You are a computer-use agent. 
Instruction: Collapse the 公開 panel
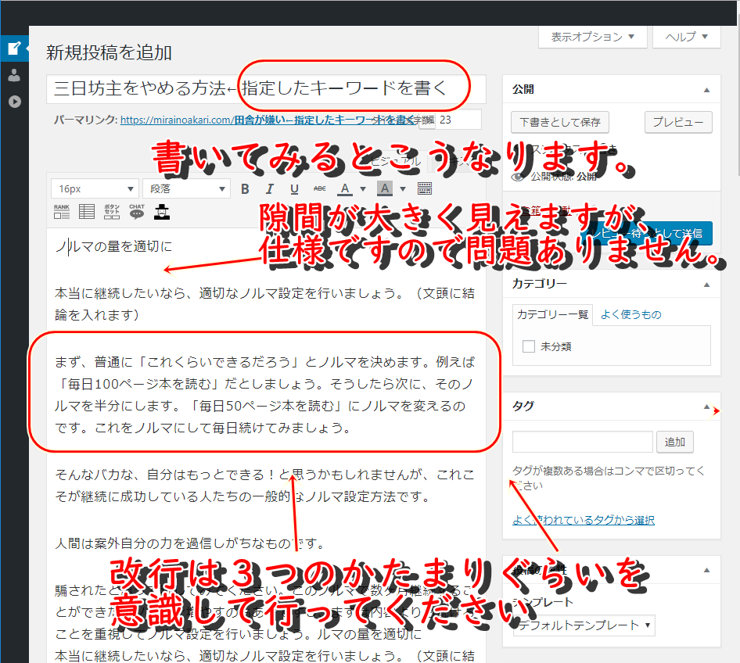(706, 90)
